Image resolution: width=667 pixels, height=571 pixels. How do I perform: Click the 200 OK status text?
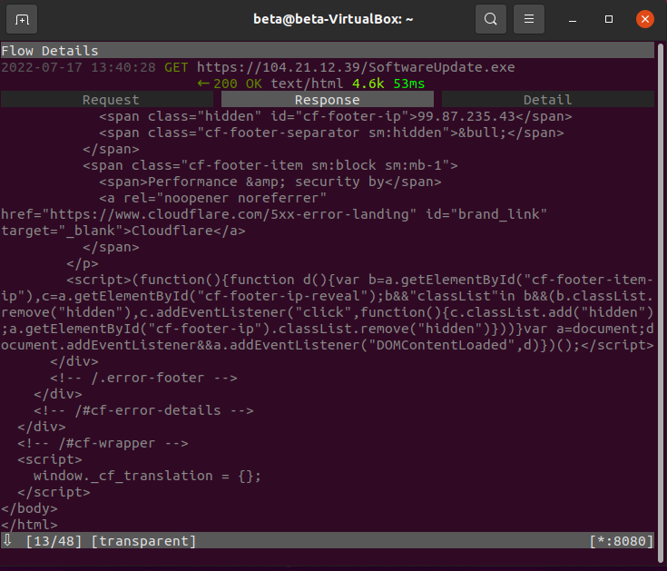[x=238, y=84]
